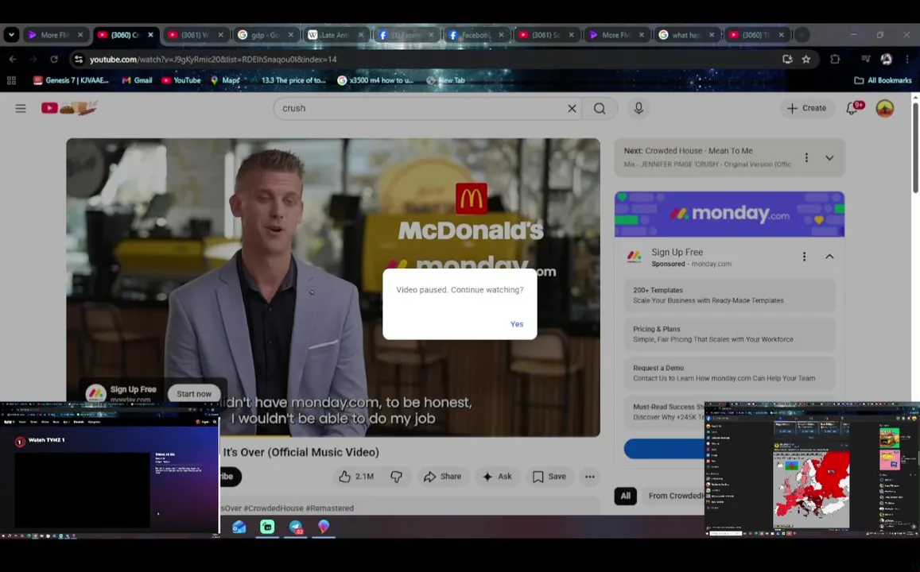Image resolution: width=920 pixels, height=572 pixels.
Task: Select the From Crowded House chip
Action: (675, 496)
